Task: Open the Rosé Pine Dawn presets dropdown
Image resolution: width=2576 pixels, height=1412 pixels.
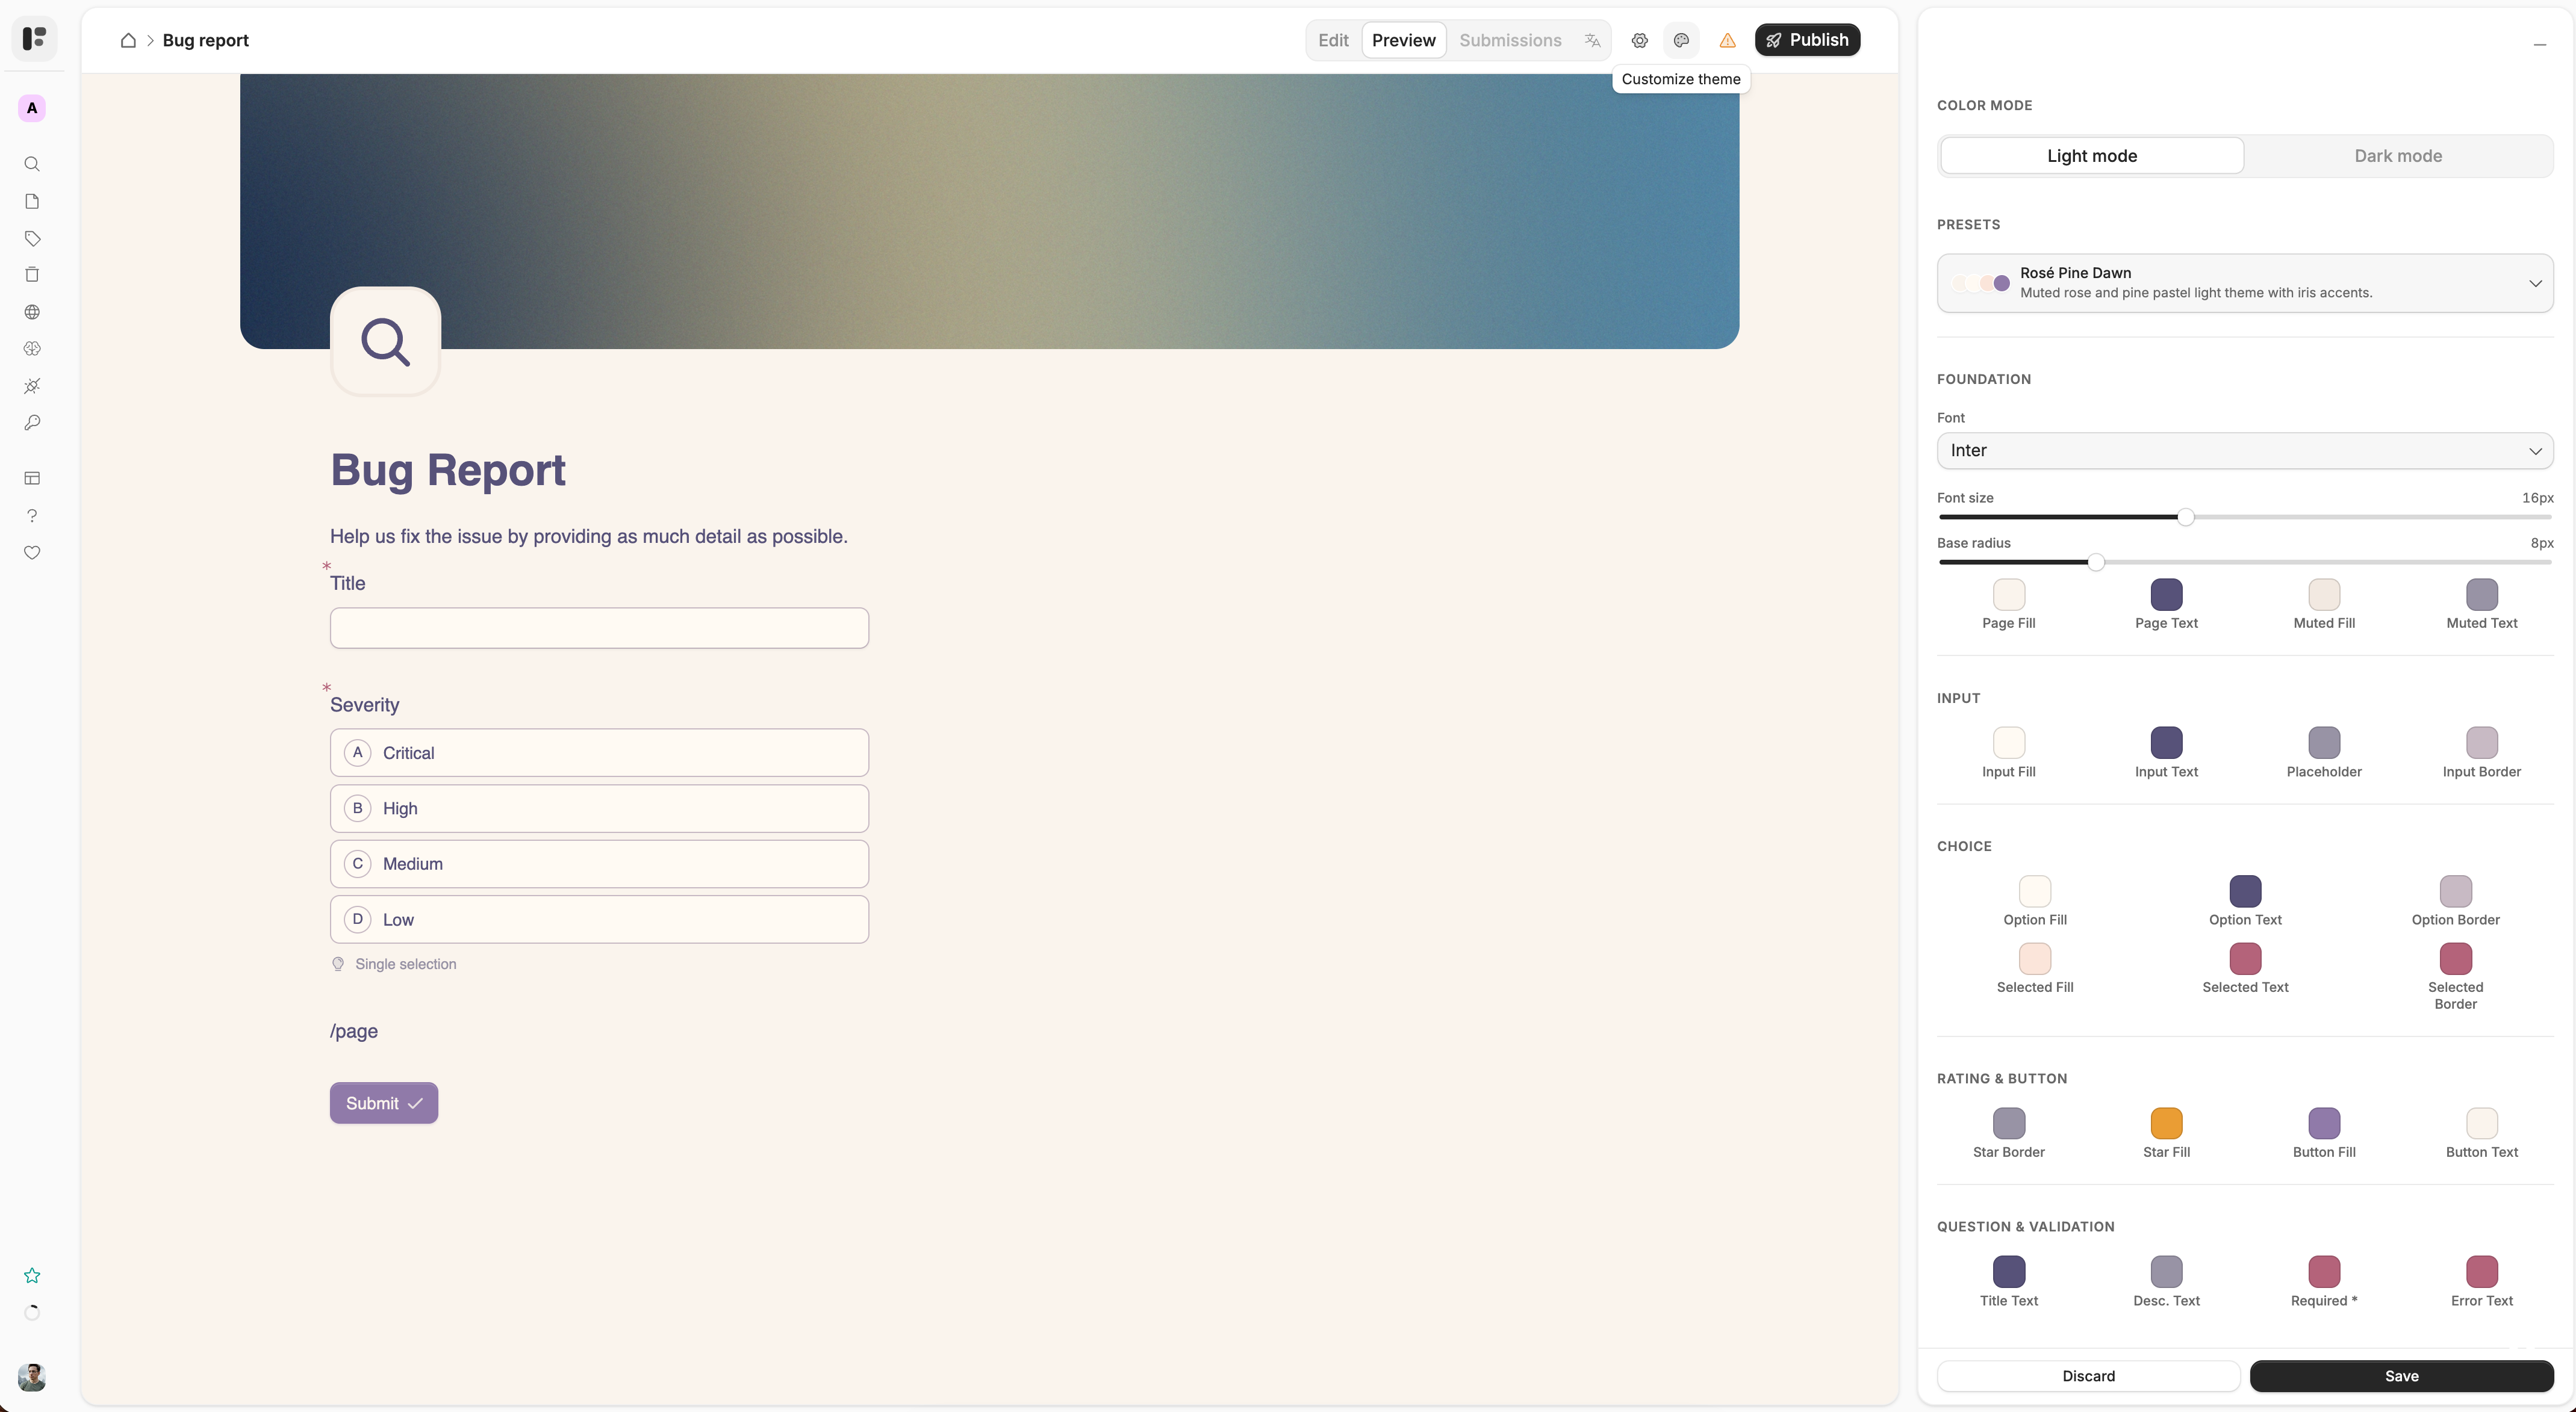Action: click(x=2245, y=283)
